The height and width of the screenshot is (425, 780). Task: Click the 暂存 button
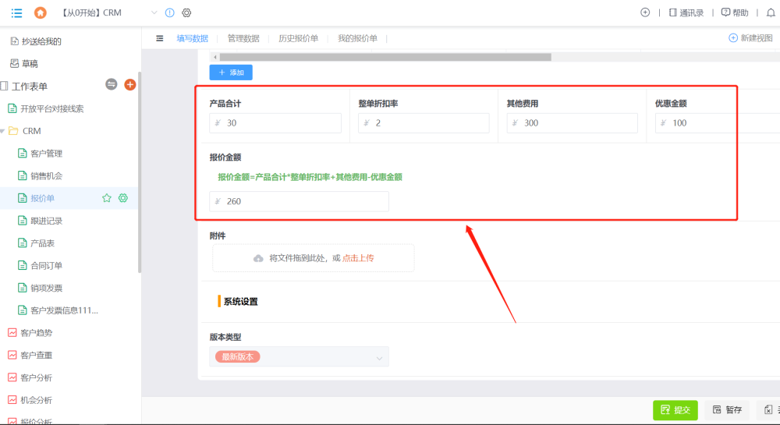pos(727,410)
